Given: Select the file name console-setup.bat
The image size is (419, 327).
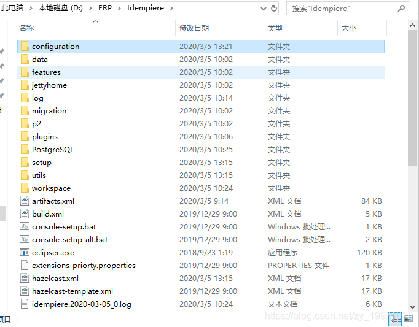Looking at the screenshot, I should 64,227.
